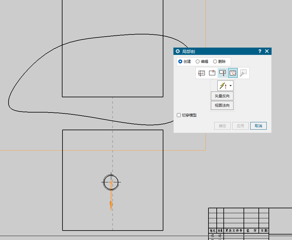
Task: Open the vector type dropdown arrow
Action: click(x=230, y=86)
